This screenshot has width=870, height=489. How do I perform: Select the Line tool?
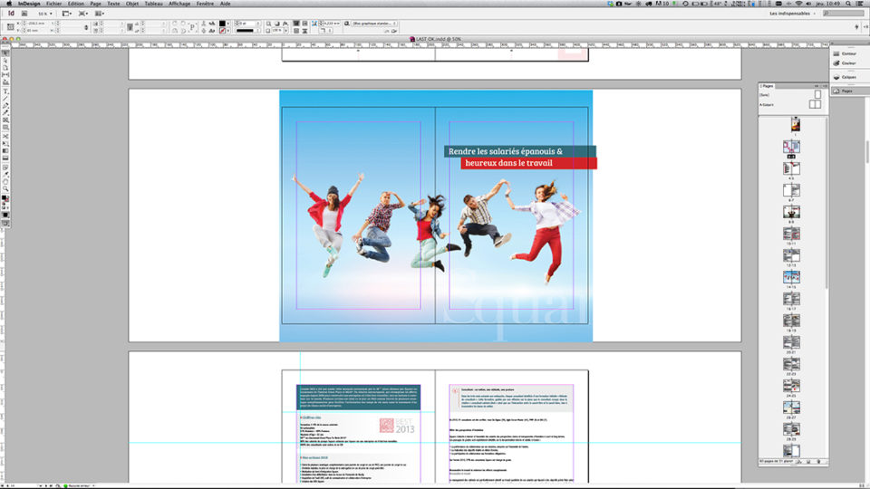(x=5, y=98)
